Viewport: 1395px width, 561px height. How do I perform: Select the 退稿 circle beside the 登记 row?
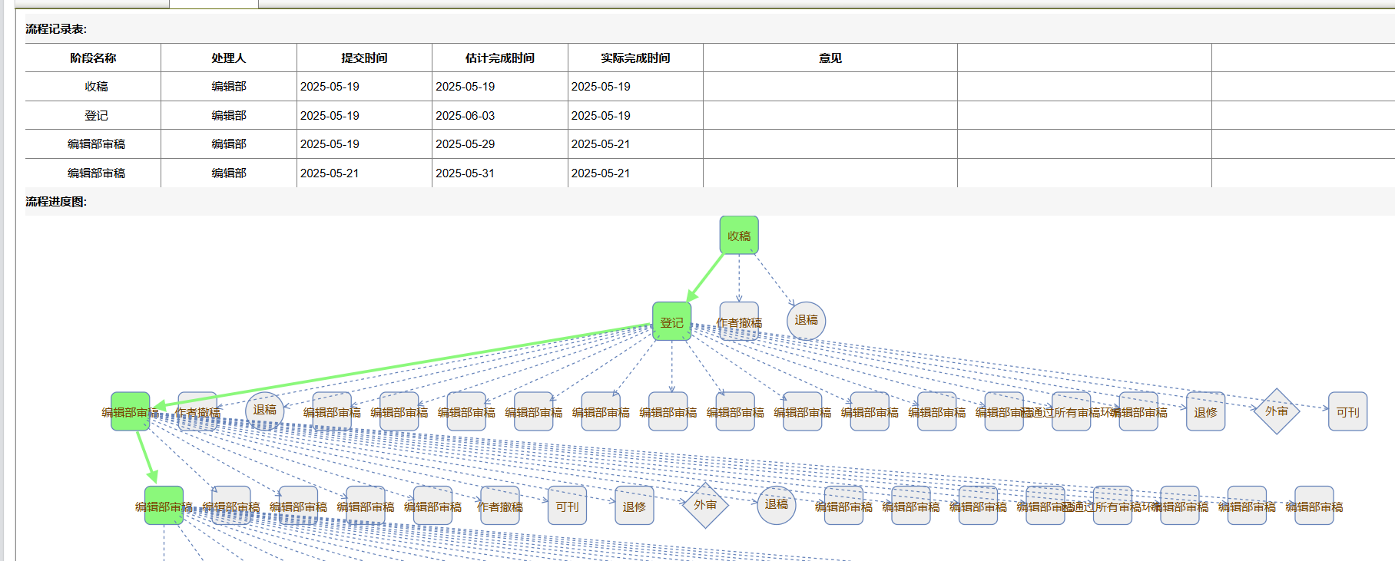[x=806, y=320]
